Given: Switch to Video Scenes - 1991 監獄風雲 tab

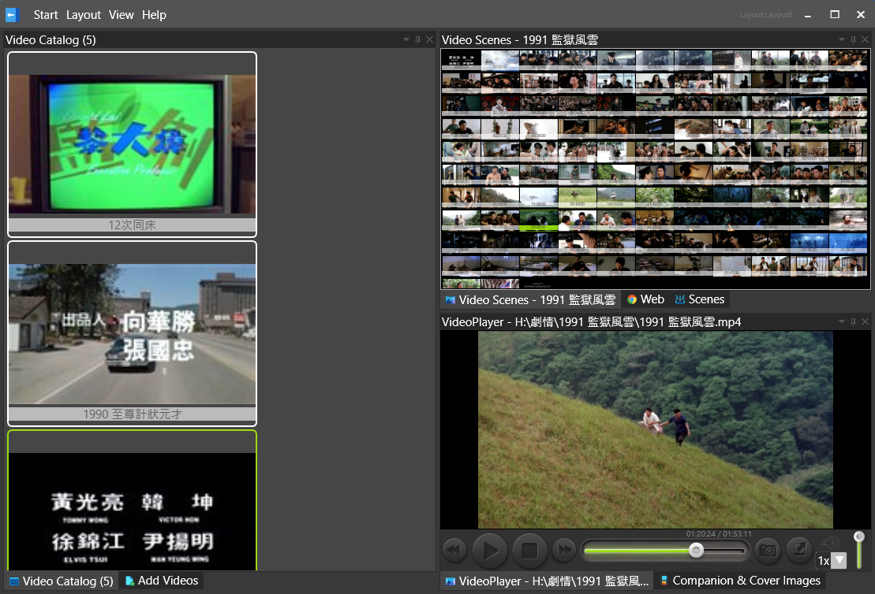Looking at the screenshot, I should tap(530, 300).
